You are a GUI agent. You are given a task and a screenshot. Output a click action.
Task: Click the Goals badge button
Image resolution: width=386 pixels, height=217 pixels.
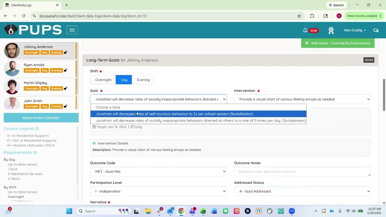click(369, 60)
